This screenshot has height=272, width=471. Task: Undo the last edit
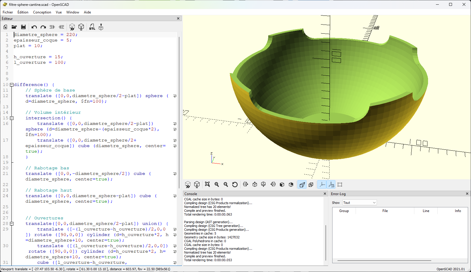coord(34,27)
